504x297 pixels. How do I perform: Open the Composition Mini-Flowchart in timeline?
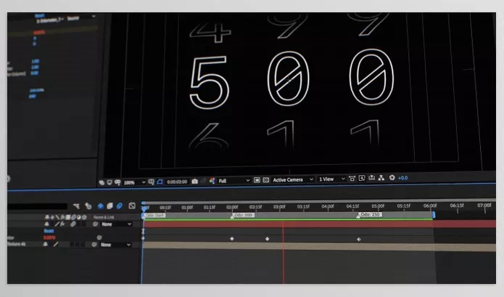click(76, 206)
